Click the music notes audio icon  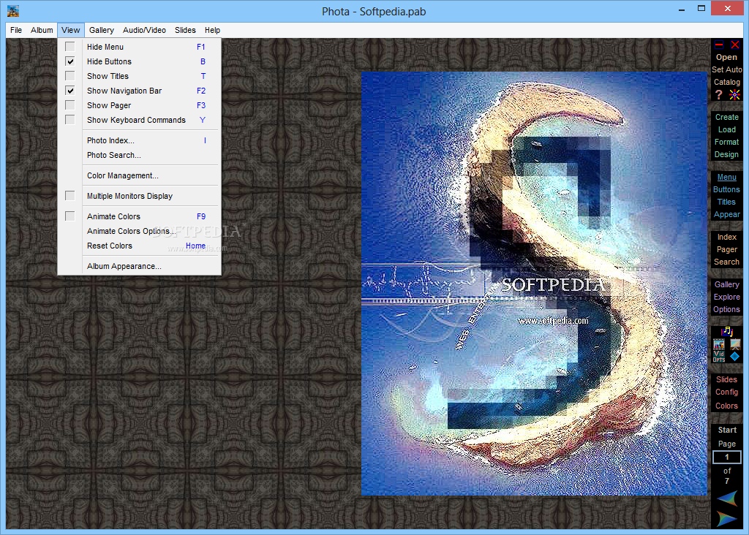tap(726, 331)
